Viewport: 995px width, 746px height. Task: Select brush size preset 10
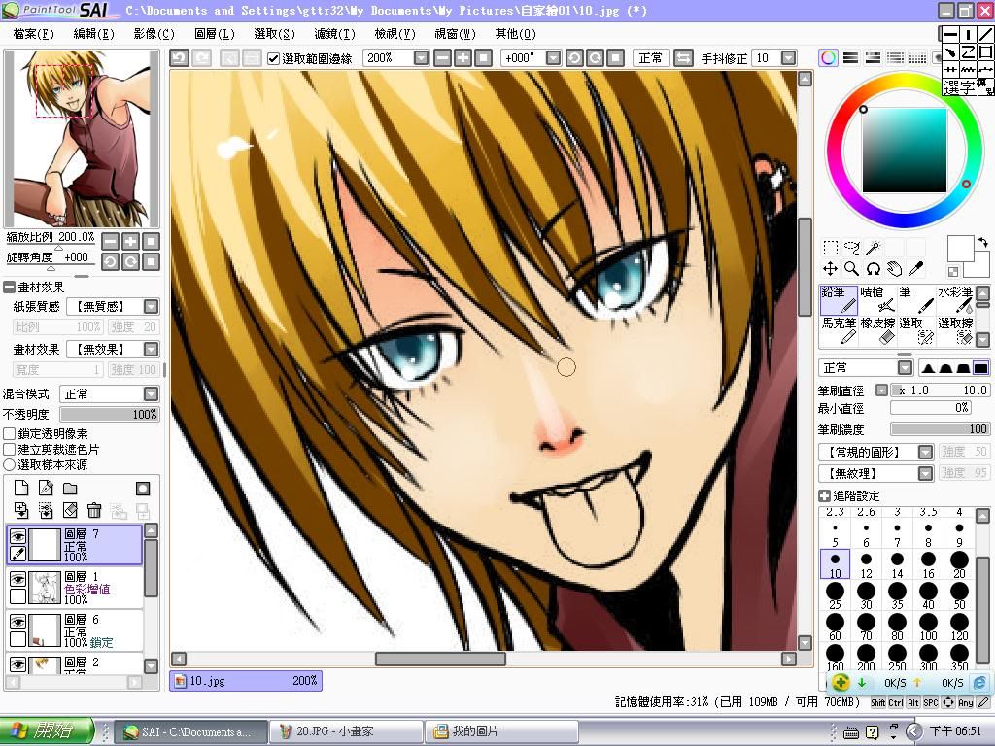(x=835, y=564)
